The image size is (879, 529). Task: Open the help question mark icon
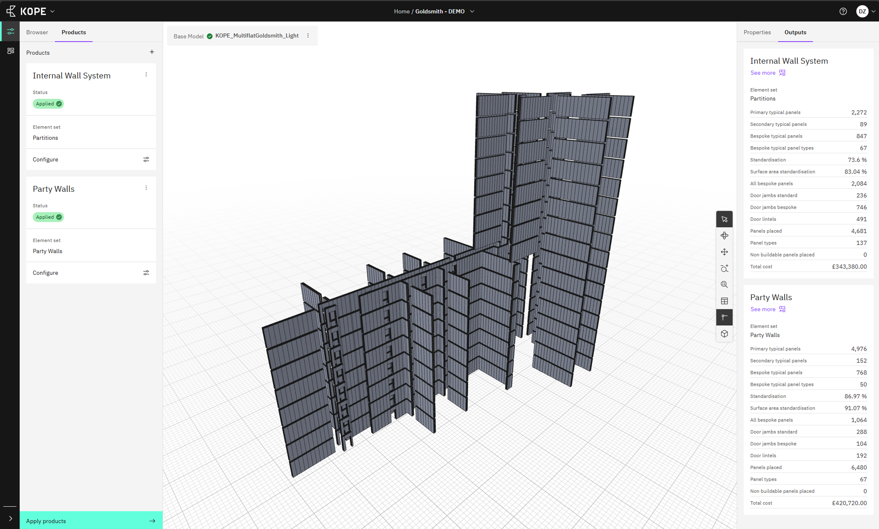click(x=843, y=12)
